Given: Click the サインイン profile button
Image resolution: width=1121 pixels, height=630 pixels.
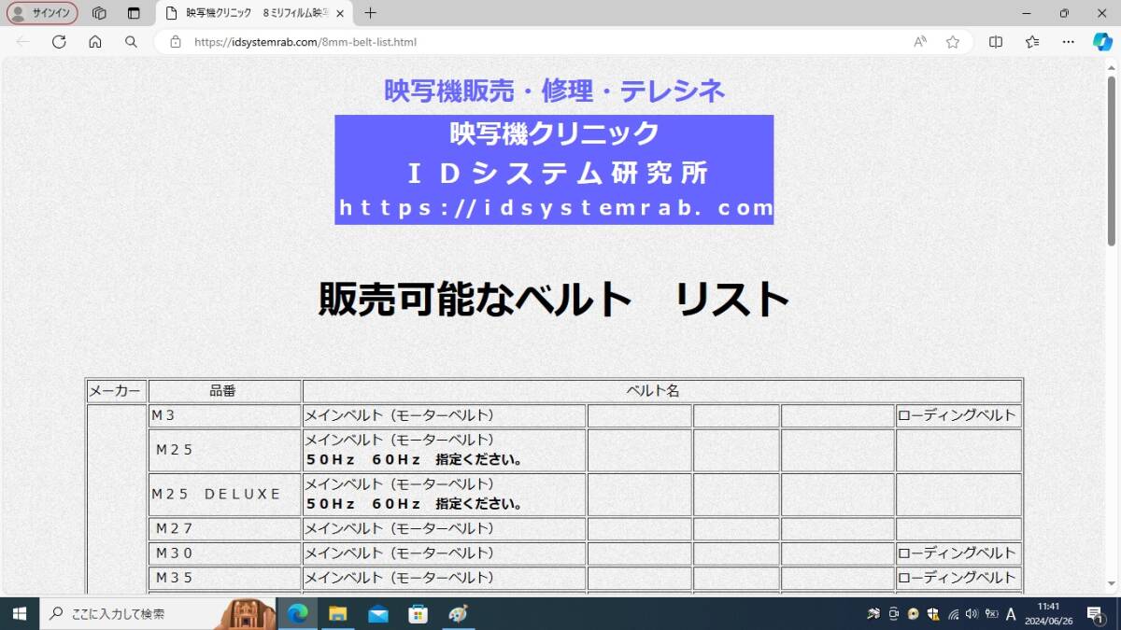Looking at the screenshot, I should (x=41, y=13).
